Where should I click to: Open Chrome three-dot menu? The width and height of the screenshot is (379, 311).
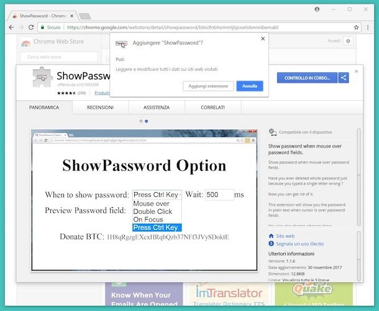(x=368, y=27)
